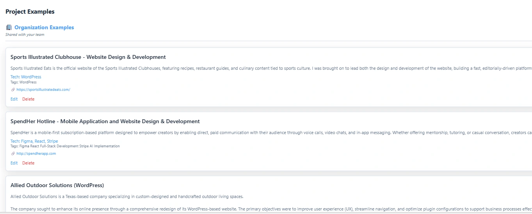Click the "Shared with your team" subtitle
The height and width of the screenshot is (214, 532).
click(25, 35)
